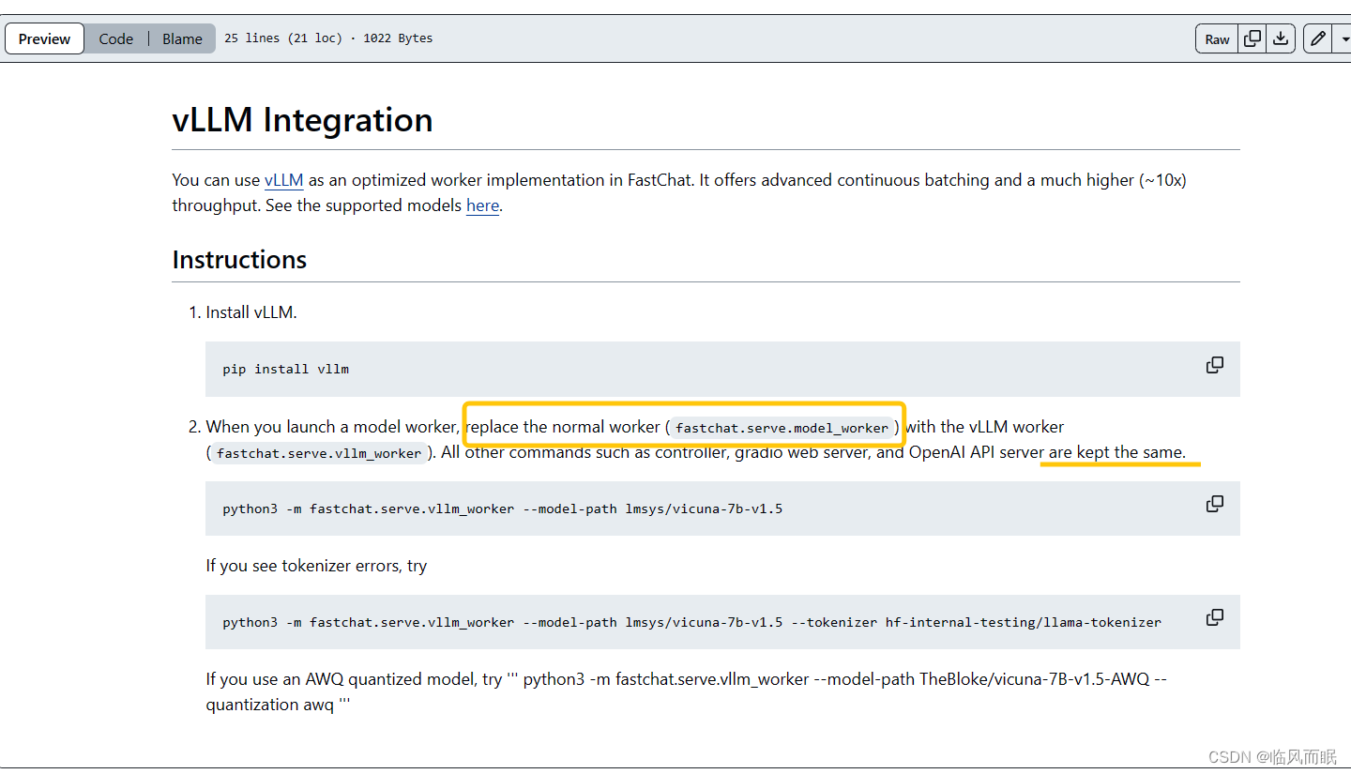Click the code line ending in '--model-path lmsys/vicuna-7b-v1.5'

pyautogui.click(x=502, y=508)
